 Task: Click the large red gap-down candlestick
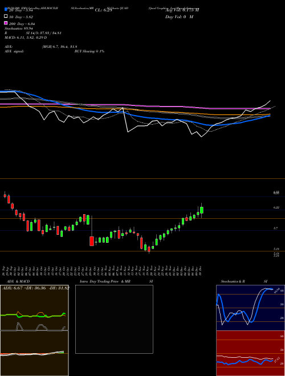tap(92, 241)
